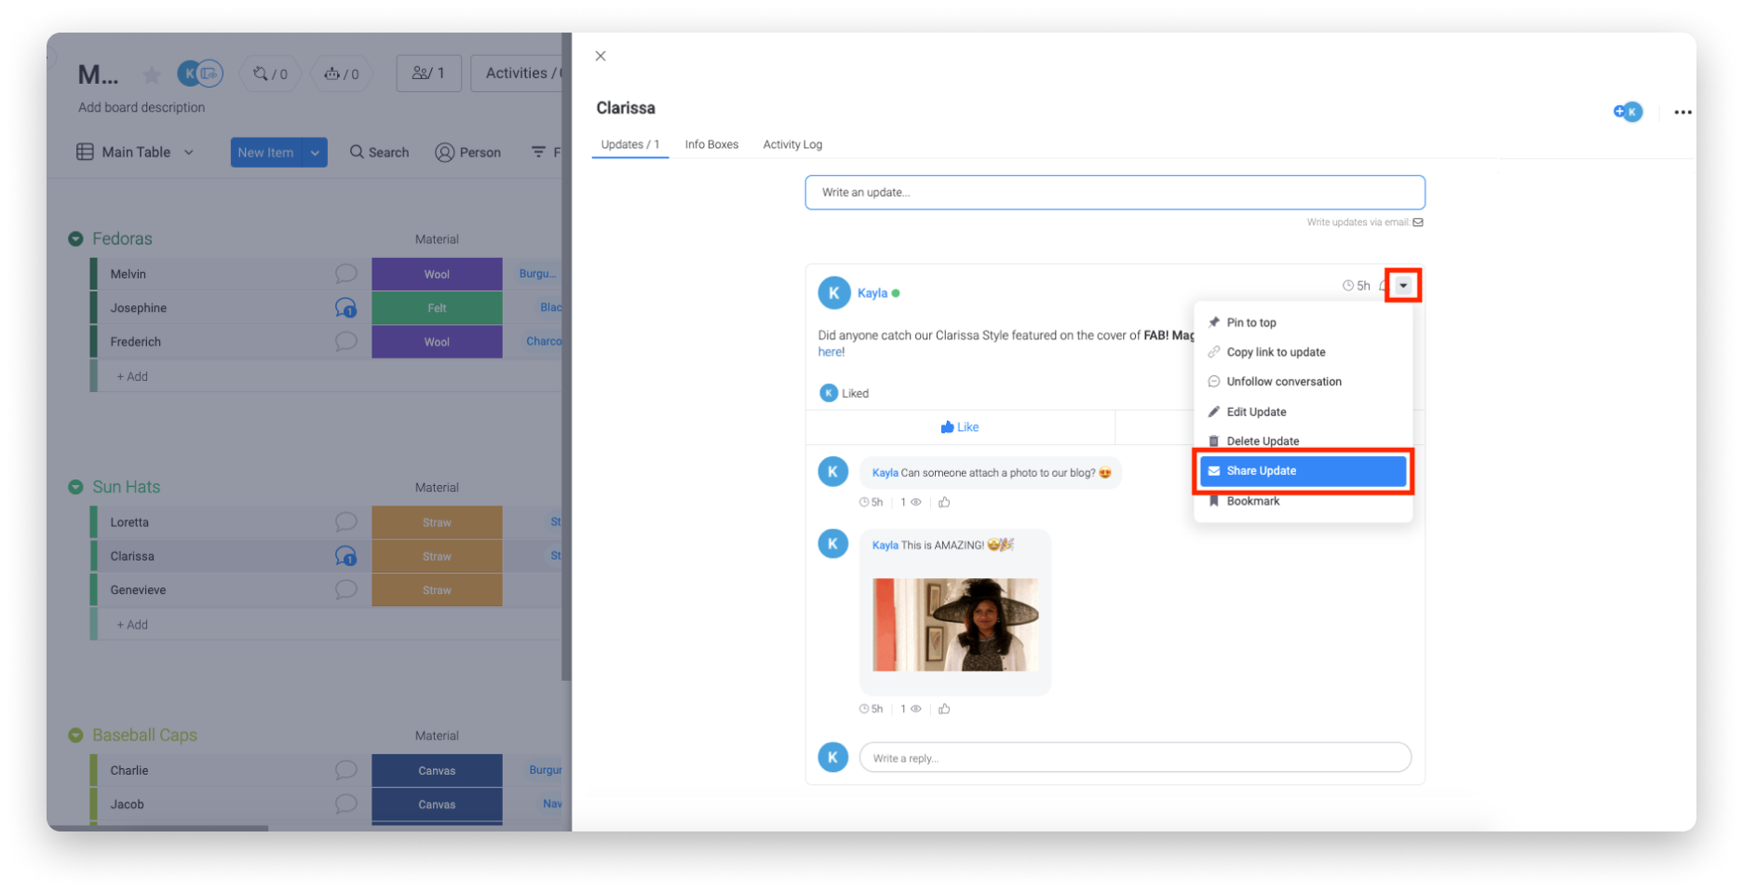Click the add subscriber avatar icon
1743x892 pixels.
(x=1628, y=112)
